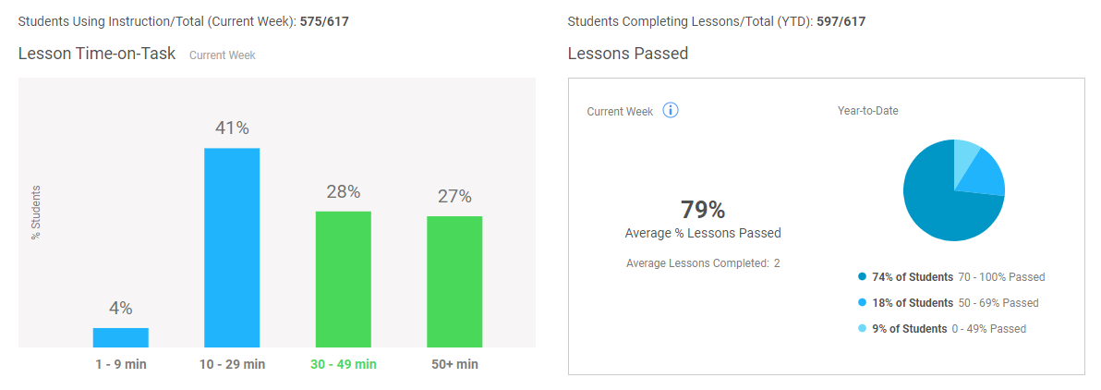Viewport: 1101px width, 390px height.
Task: Select the 50+ min axis label
Action: [454, 365]
